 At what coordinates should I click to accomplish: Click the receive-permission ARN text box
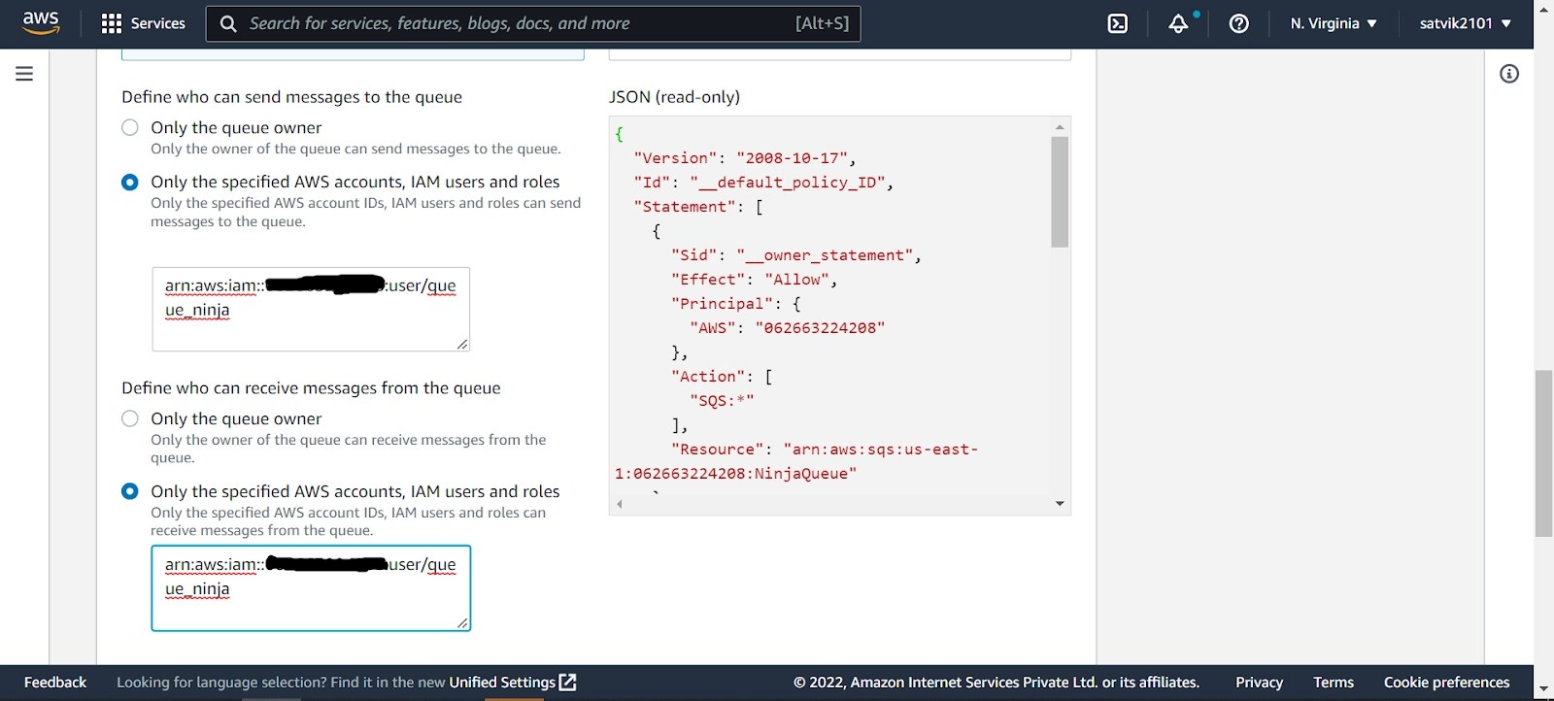click(311, 588)
